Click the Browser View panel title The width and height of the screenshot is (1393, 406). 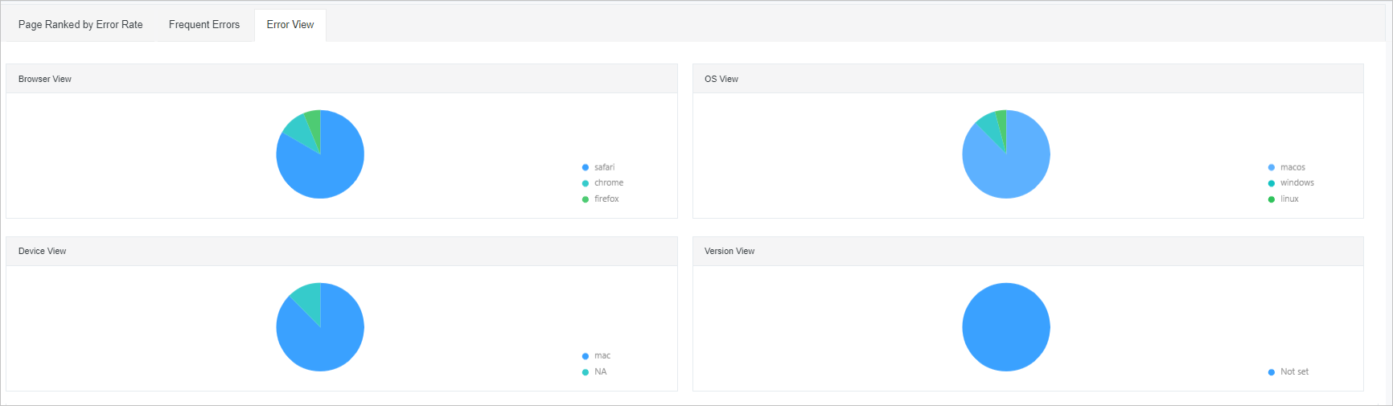[45, 79]
